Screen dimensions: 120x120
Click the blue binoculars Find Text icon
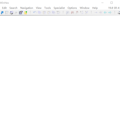(x=68, y=13)
